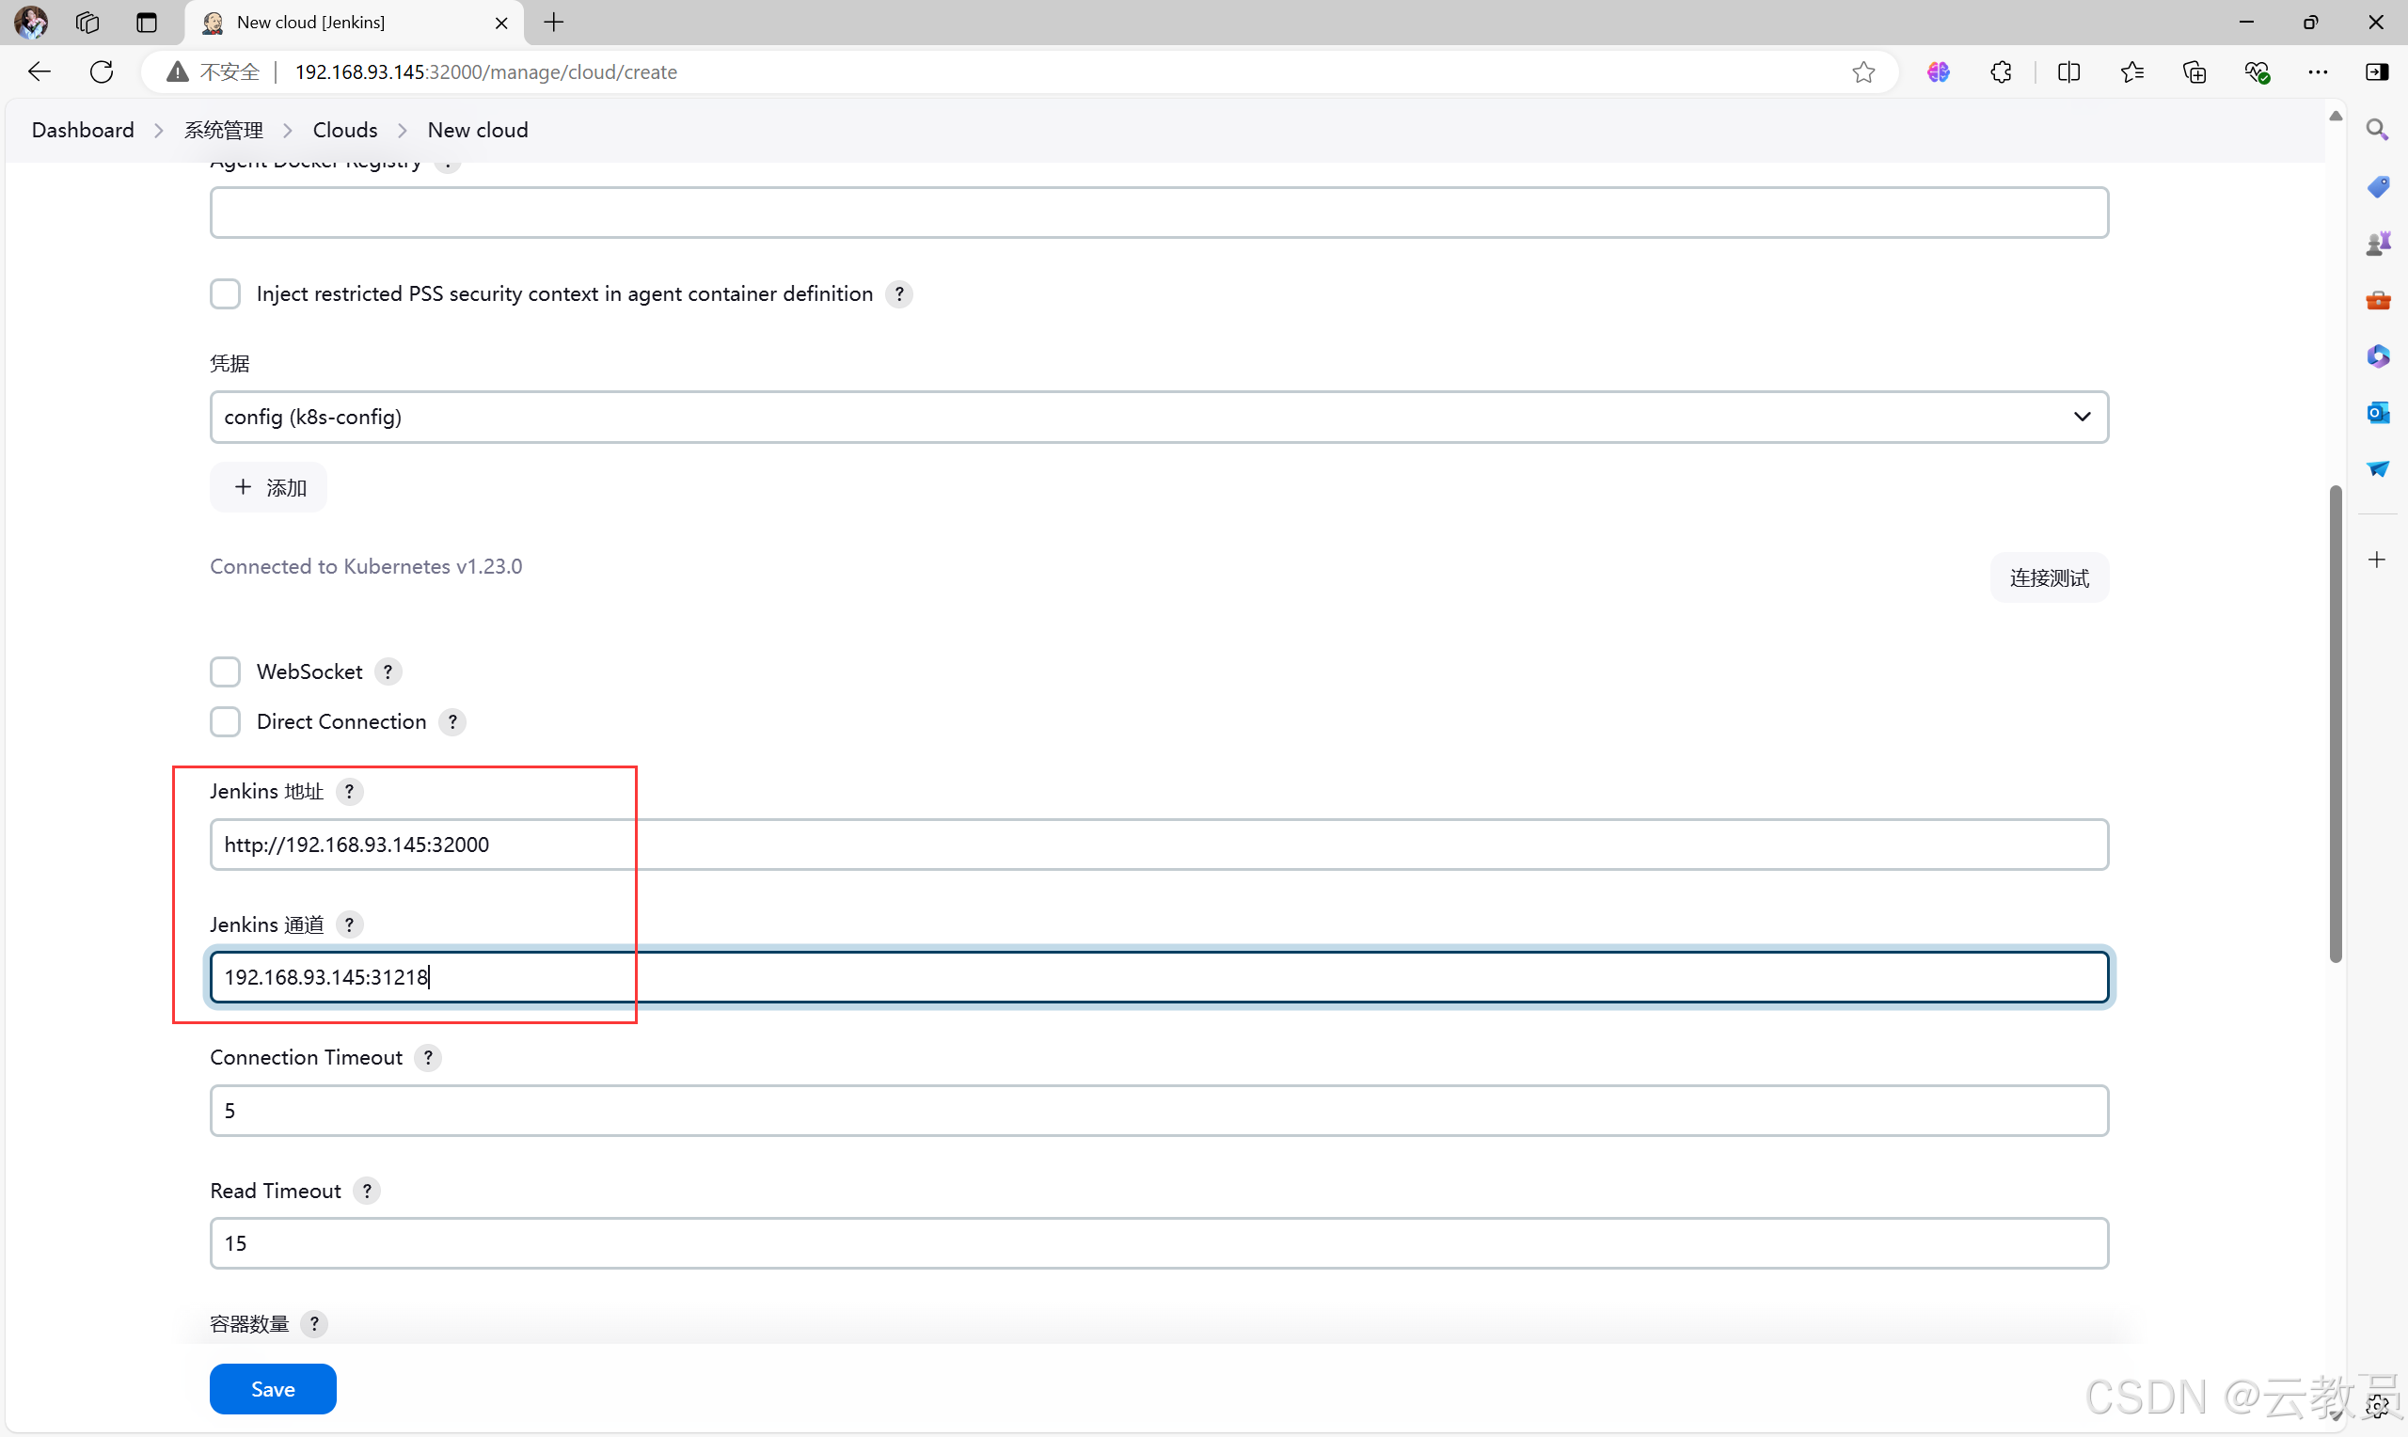This screenshot has height=1437, width=2408.
Task: Expand the 凭据 config (k8s-config) dropdown
Action: [1159, 417]
